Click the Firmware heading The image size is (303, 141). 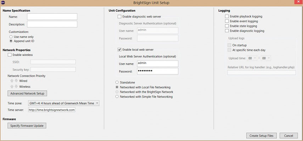click(9, 119)
